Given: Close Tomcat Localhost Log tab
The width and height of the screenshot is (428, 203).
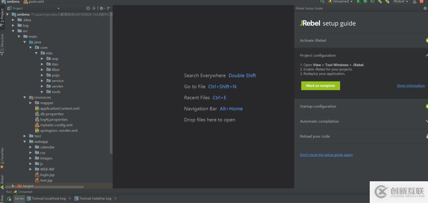Looking at the screenshot, I should tap(69, 198).
